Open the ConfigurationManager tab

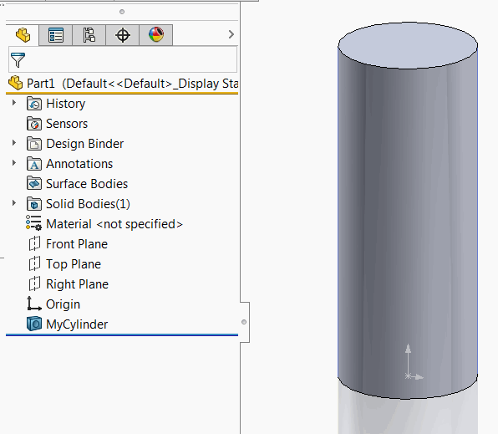coord(89,35)
